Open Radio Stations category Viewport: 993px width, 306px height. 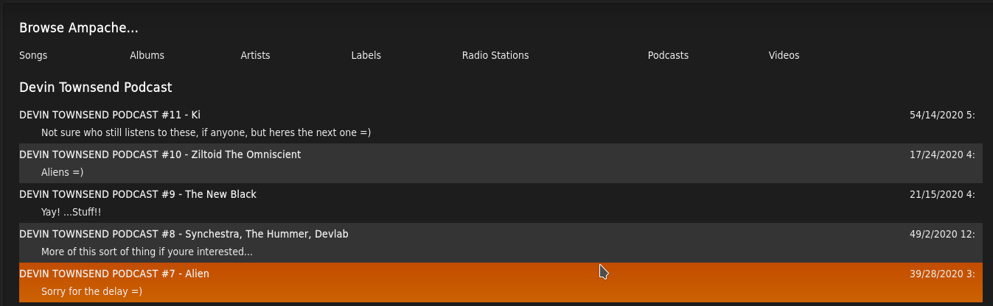[495, 55]
